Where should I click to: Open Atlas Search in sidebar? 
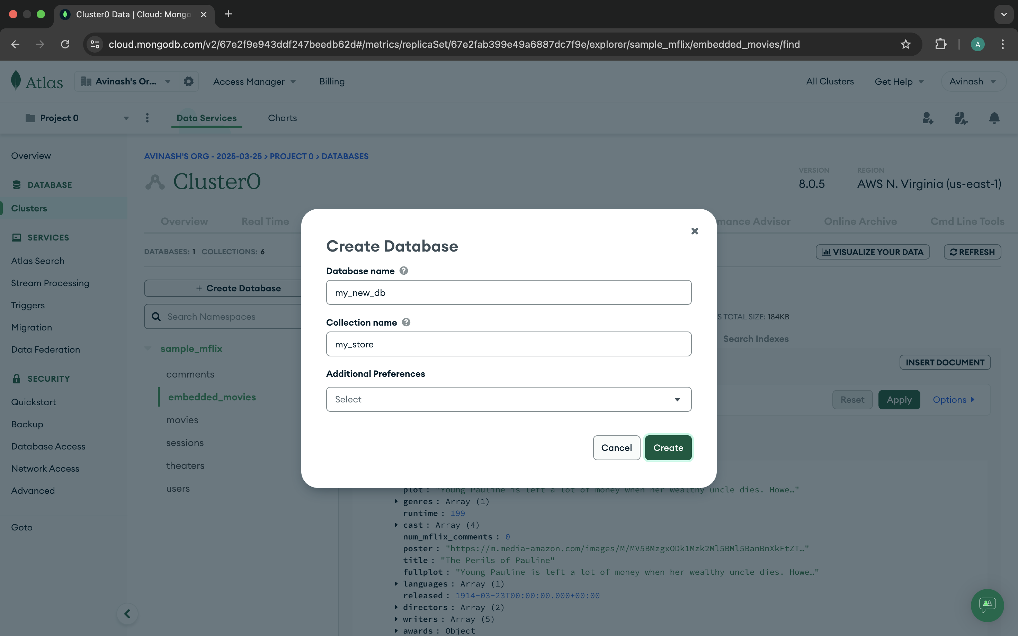coord(37,261)
